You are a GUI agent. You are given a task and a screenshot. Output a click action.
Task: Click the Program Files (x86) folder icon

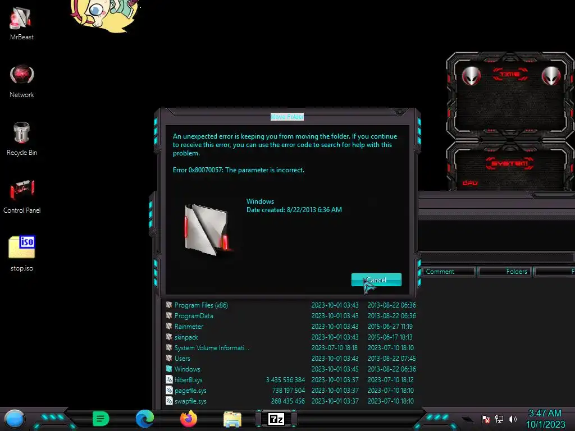pos(169,305)
